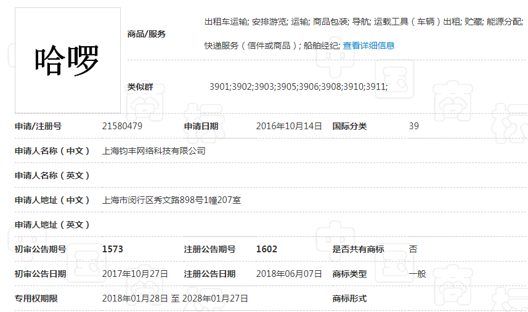Select trademark type value 一般
Viewport: 528px width, 312px height.
click(x=418, y=274)
